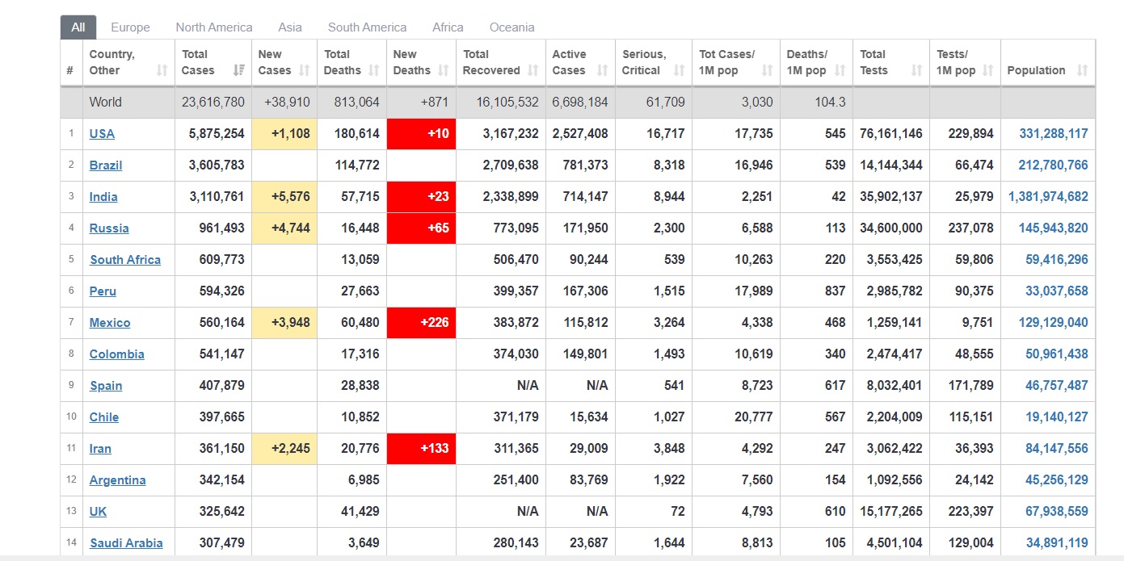
Task: Click the Total Tests sort arrows
Action: (x=917, y=71)
